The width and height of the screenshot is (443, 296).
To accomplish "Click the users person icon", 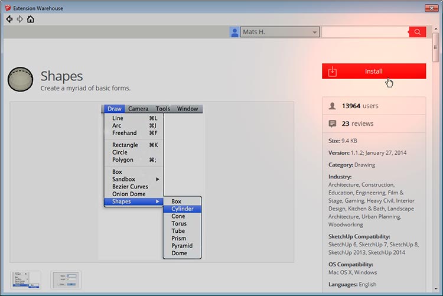I will click(x=333, y=106).
